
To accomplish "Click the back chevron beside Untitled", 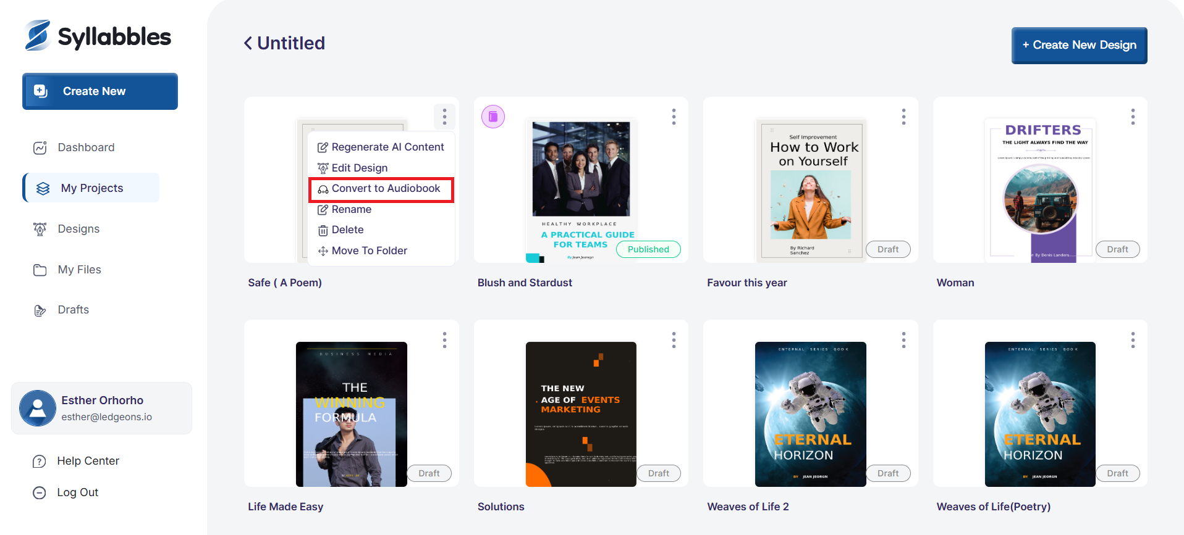I will [x=248, y=43].
